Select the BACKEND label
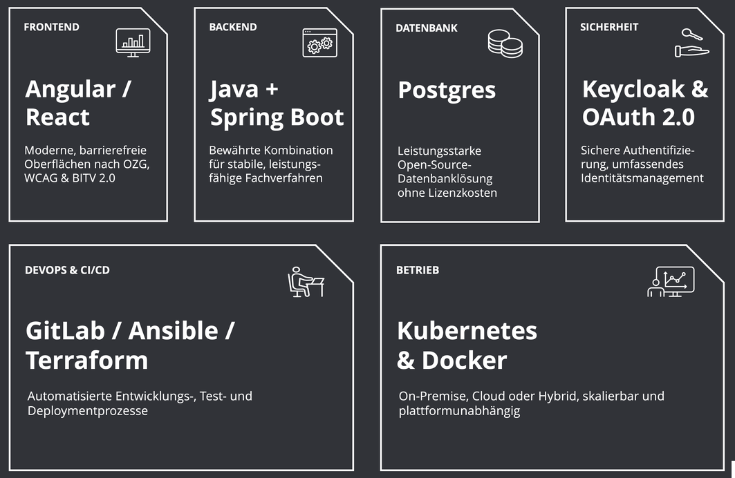Image resolution: width=735 pixels, height=478 pixels. coord(233,27)
